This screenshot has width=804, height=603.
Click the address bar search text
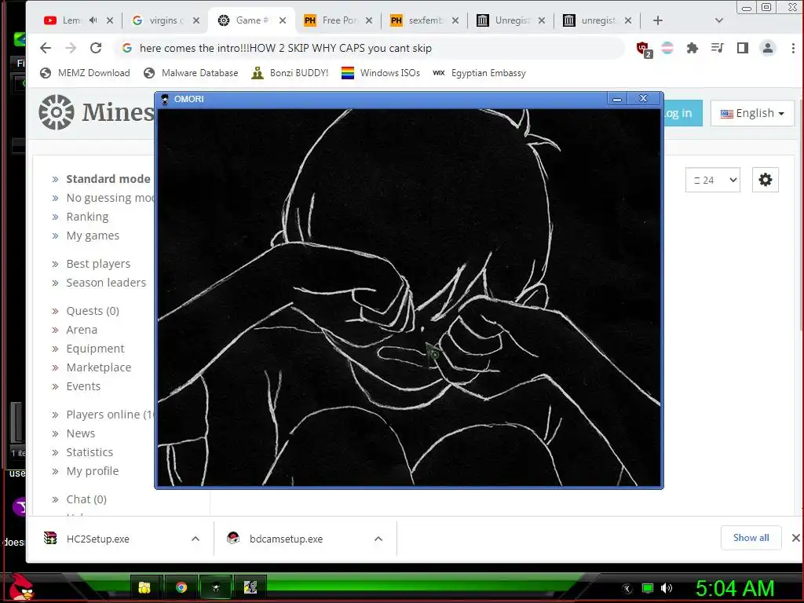tap(286, 48)
